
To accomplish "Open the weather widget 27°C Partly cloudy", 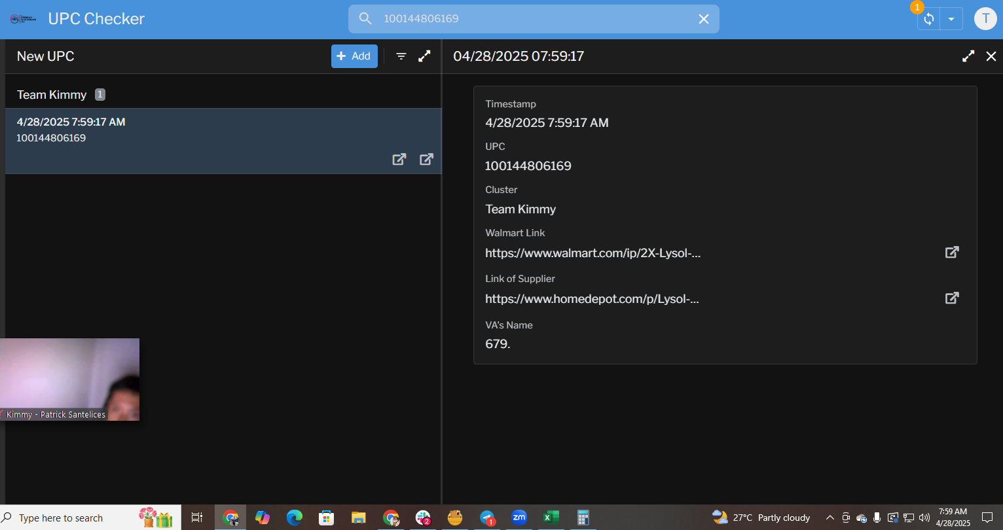I will (x=761, y=518).
